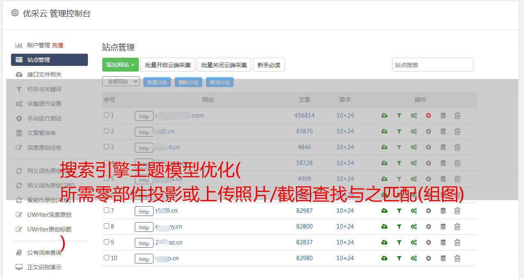Click the play icon in row 9
This screenshot has height=279, width=524.
click(428, 242)
